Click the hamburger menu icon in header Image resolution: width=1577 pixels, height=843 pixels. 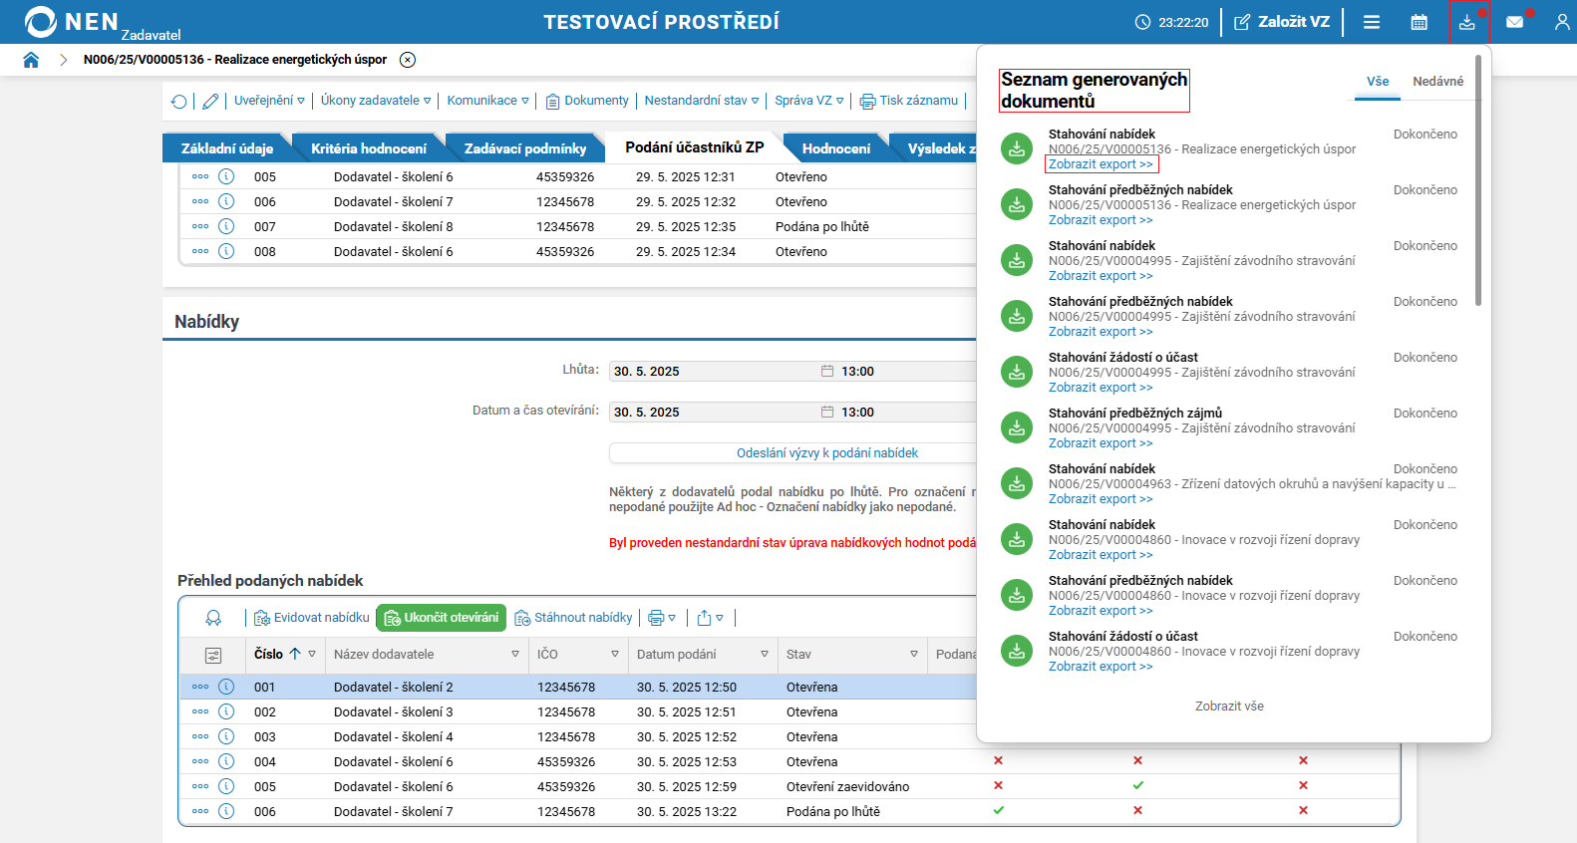tap(1372, 22)
